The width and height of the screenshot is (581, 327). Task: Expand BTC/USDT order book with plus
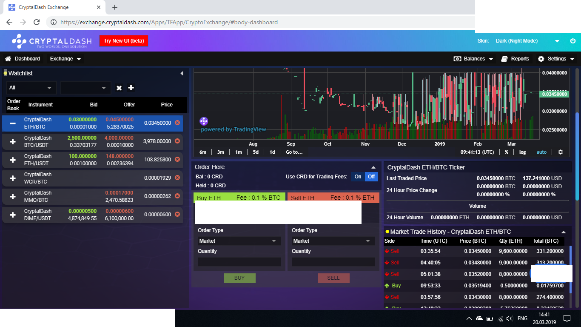point(13,141)
